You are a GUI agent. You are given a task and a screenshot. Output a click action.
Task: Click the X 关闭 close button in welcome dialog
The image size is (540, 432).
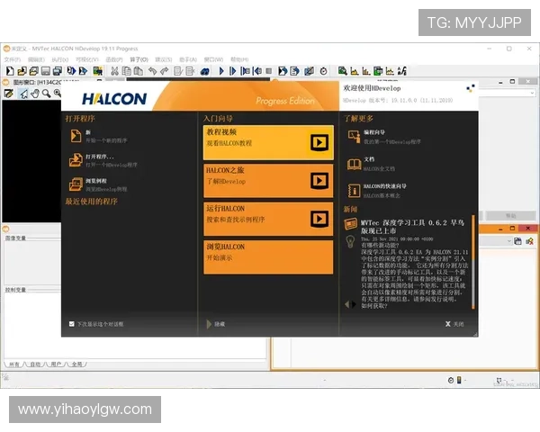click(x=454, y=324)
